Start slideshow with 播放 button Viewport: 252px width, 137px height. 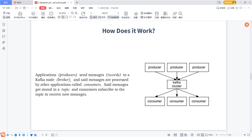pos(43,15)
